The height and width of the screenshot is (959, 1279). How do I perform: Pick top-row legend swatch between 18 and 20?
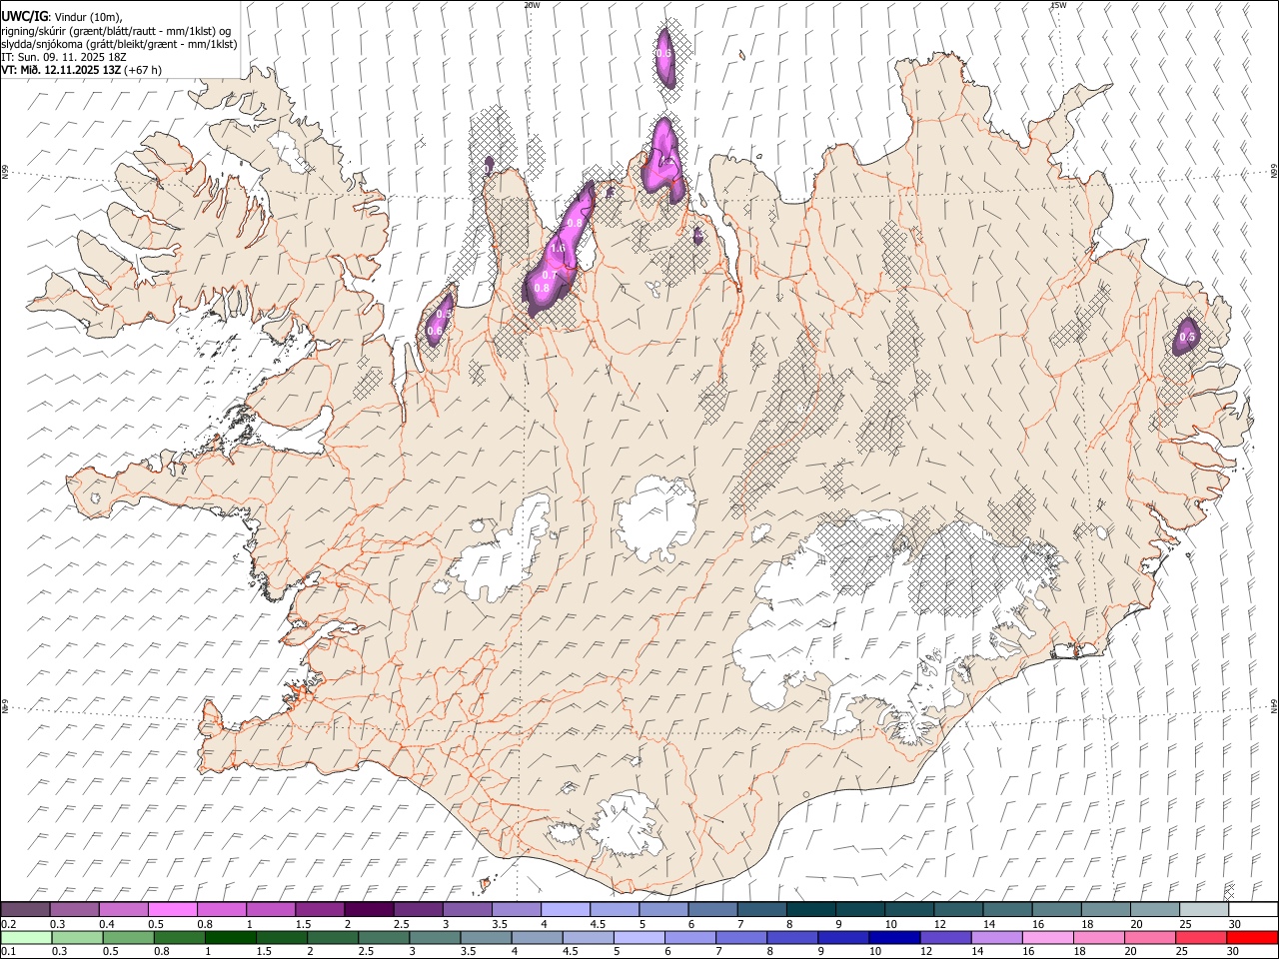pyautogui.click(x=1104, y=910)
